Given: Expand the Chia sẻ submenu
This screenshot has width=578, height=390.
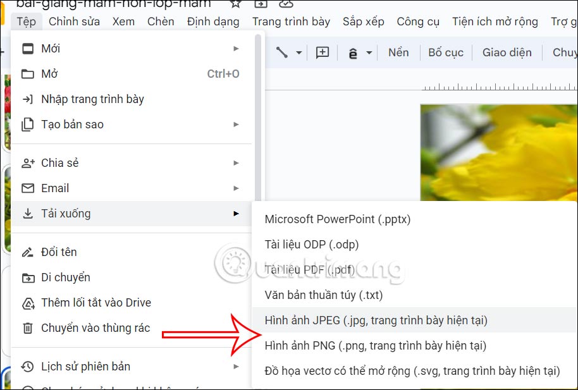Looking at the screenshot, I should [237, 162].
